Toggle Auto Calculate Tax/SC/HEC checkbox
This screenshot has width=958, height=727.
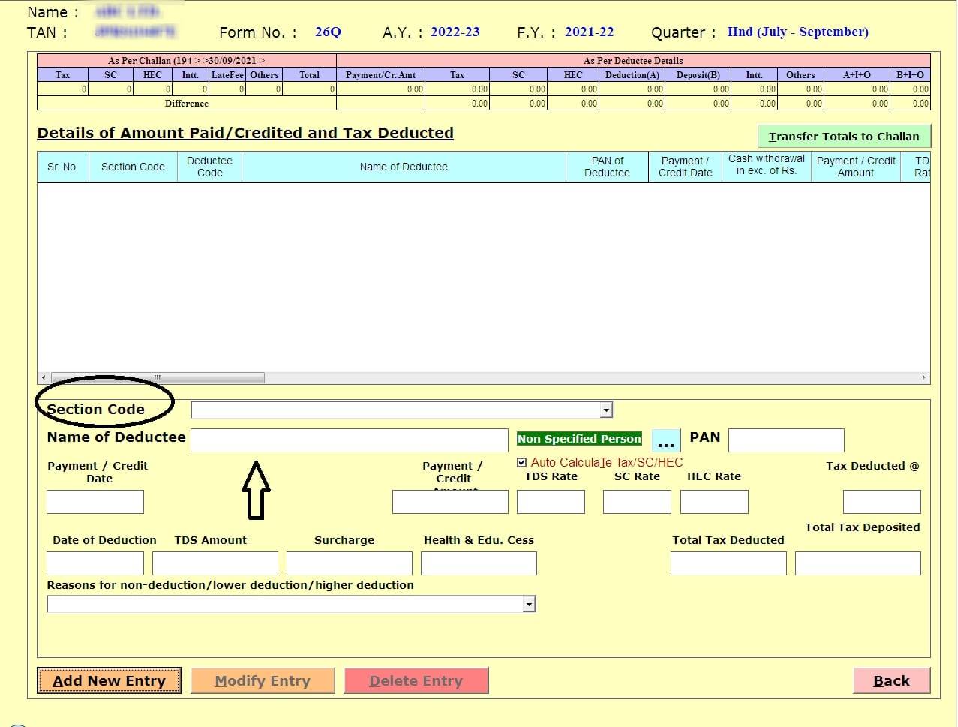pos(522,463)
